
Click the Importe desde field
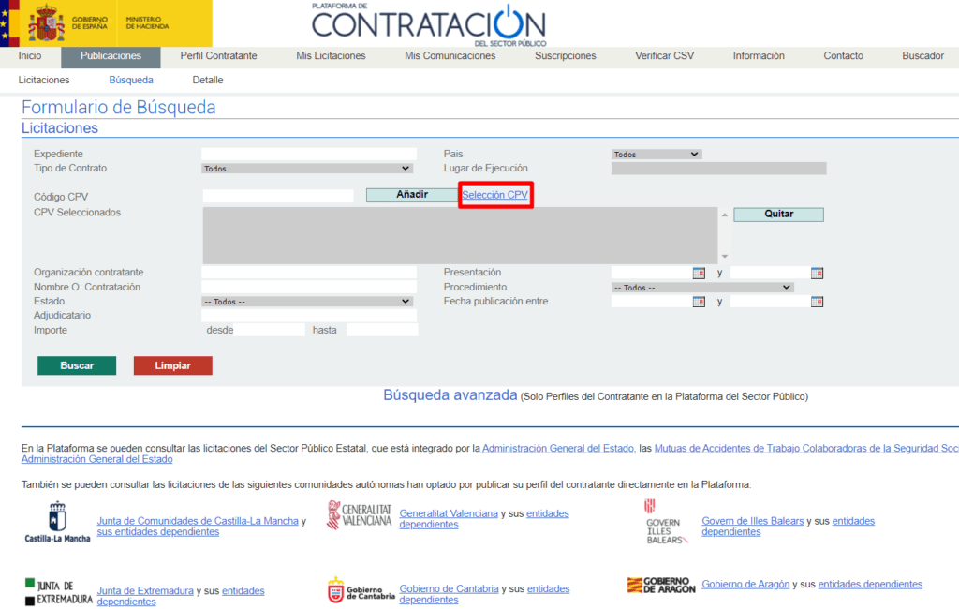pyautogui.click(x=269, y=330)
